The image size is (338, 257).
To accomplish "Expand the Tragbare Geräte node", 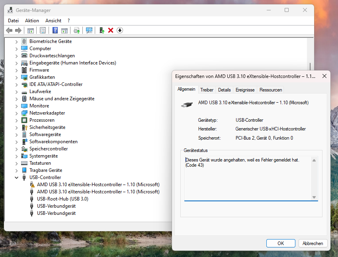I will tap(17, 171).
